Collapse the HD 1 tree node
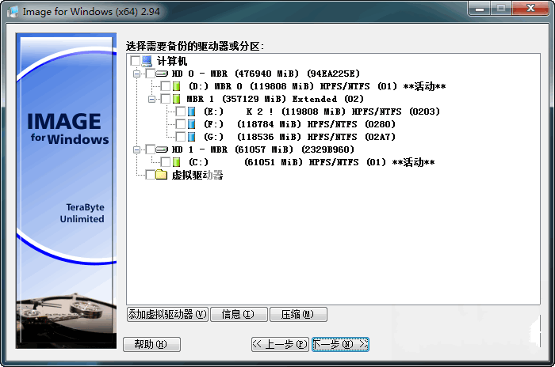The height and width of the screenshot is (367, 555). [136, 149]
